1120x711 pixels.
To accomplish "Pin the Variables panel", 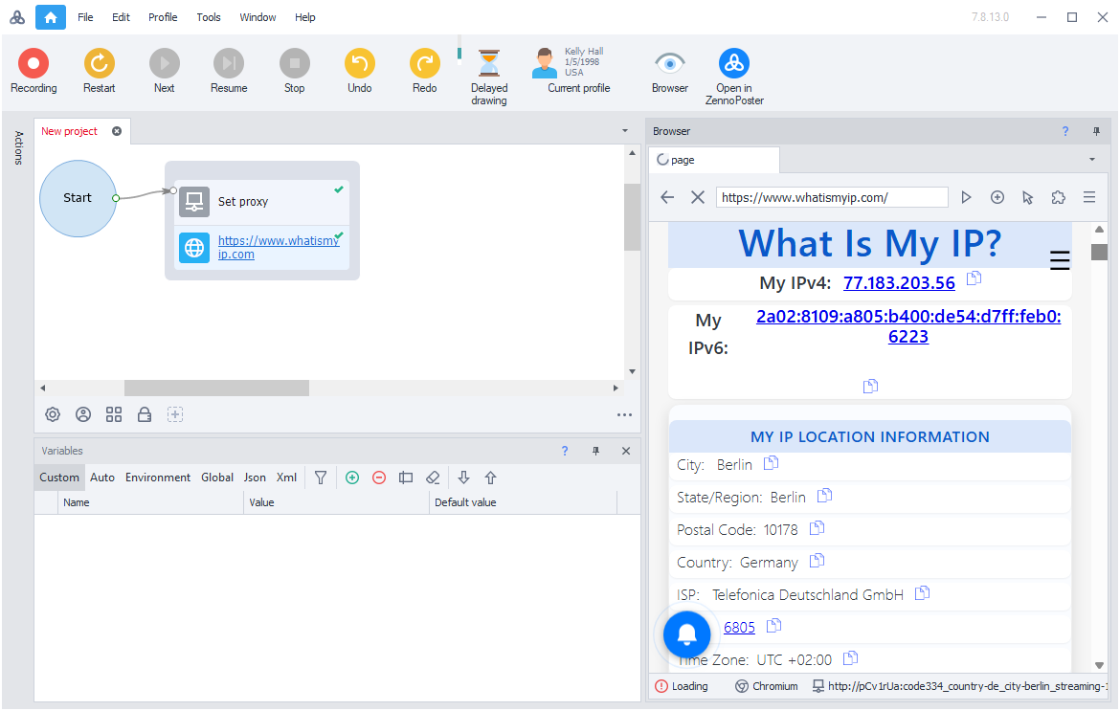I will 595,451.
